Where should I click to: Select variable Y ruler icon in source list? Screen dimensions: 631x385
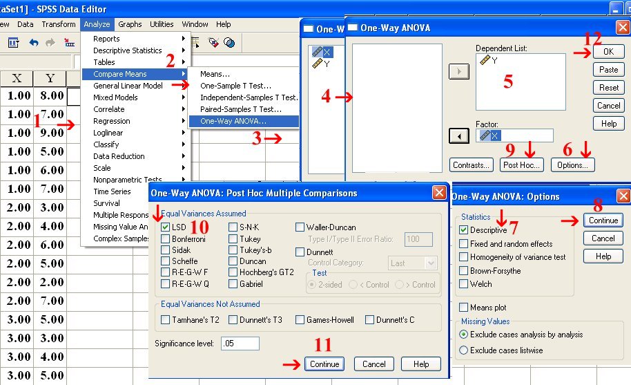(318, 63)
